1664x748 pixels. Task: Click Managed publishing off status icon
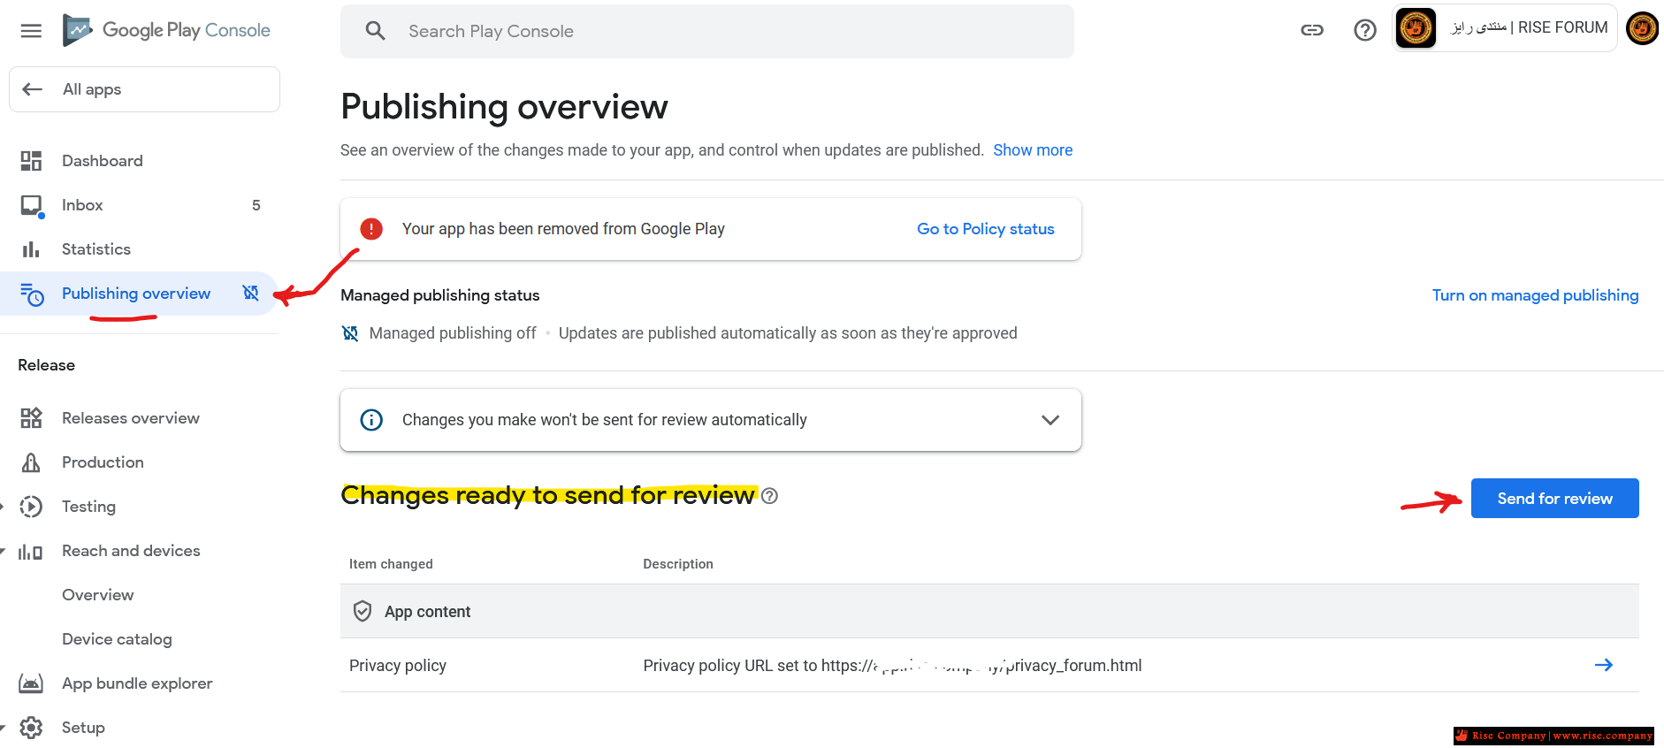350,333
